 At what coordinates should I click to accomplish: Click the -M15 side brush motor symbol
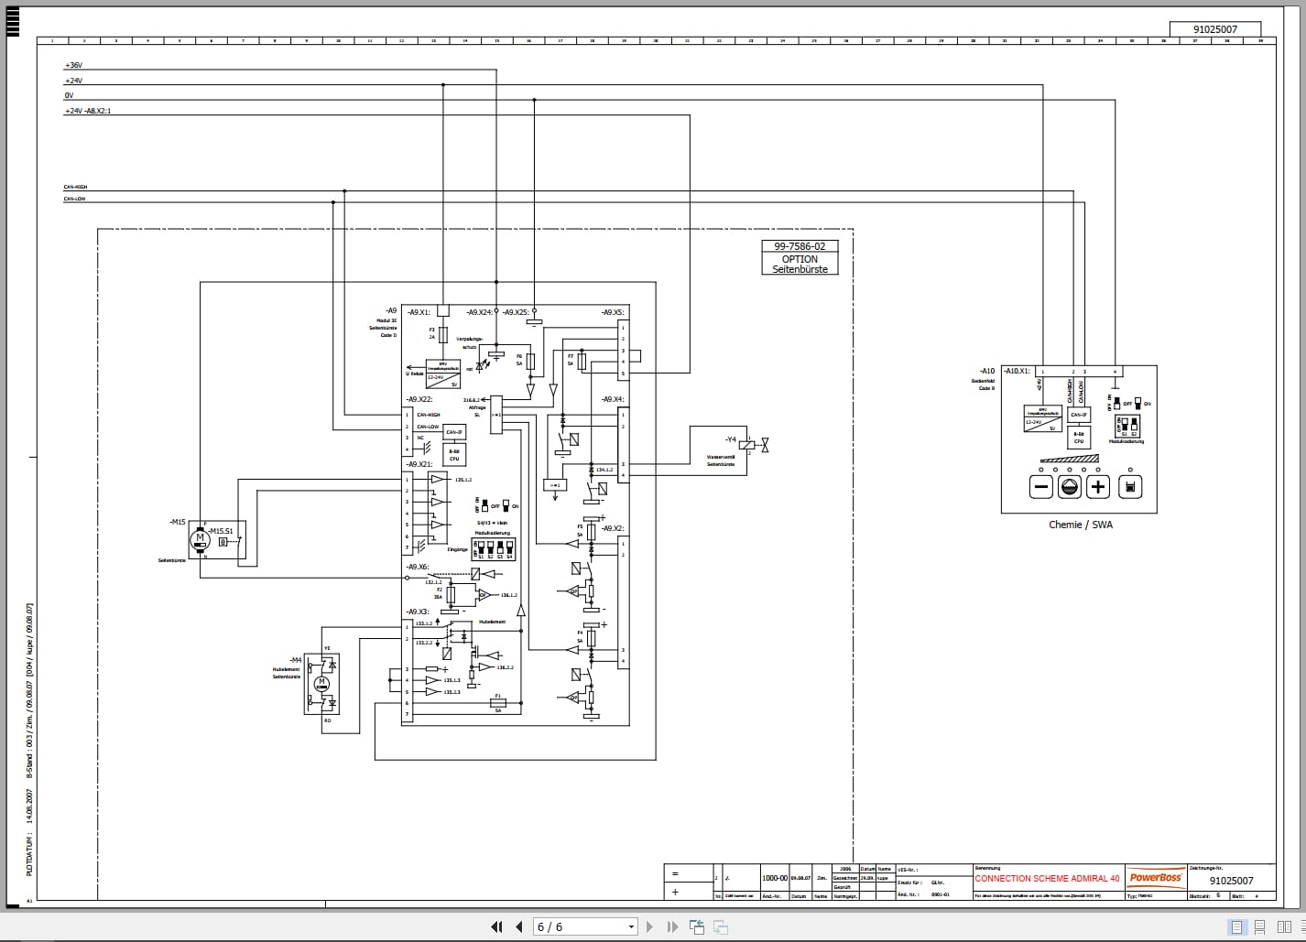pyautogui.click(x=201, y=539)
